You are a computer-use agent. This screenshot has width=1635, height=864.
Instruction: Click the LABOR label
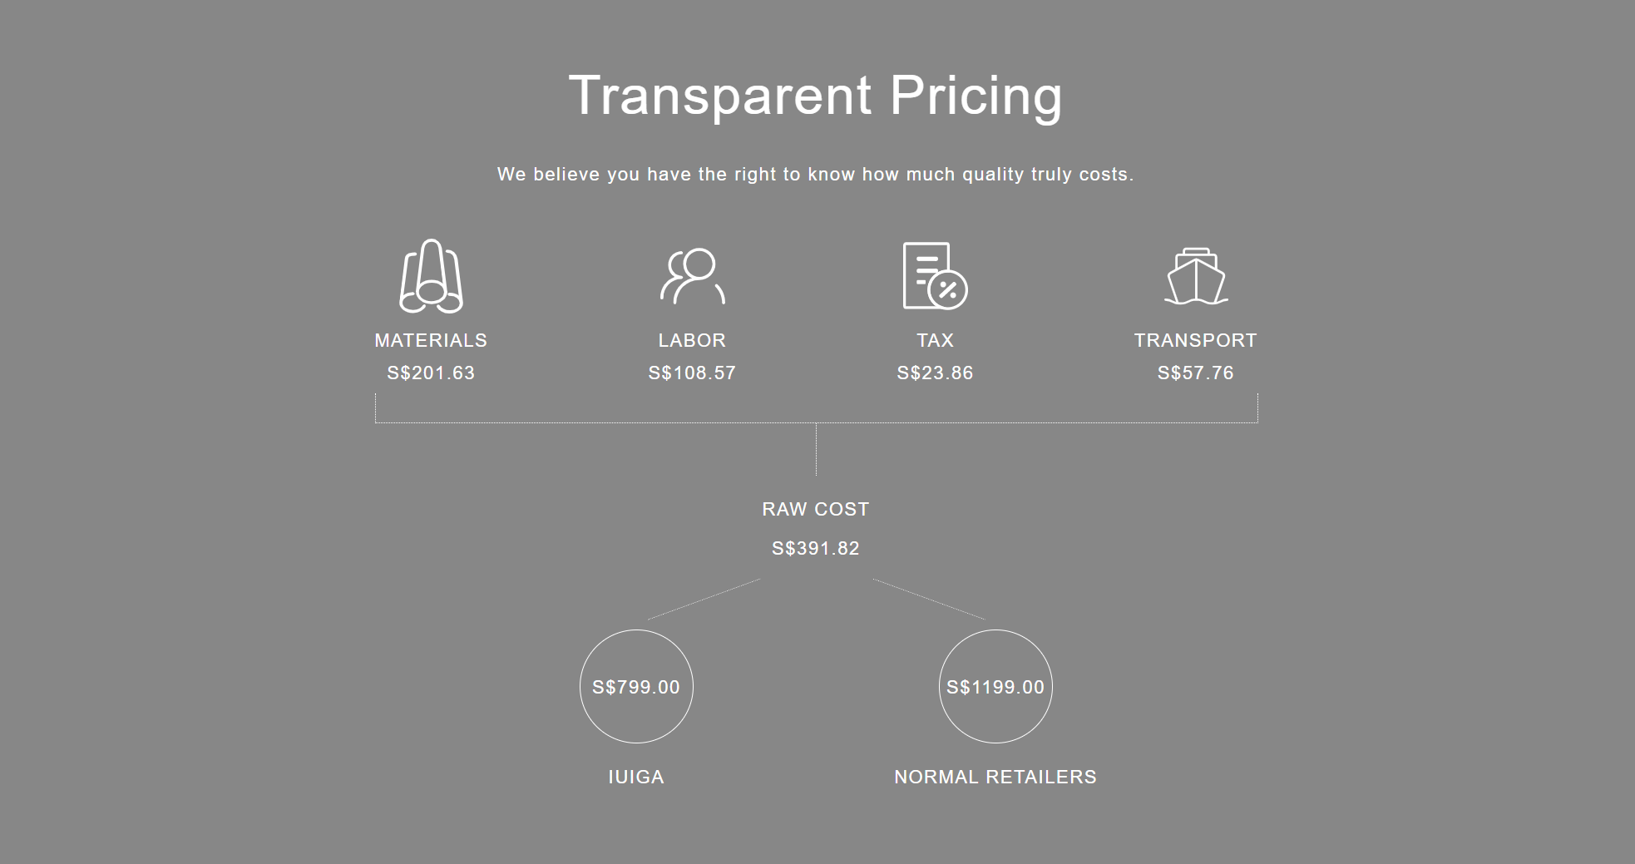692,340
